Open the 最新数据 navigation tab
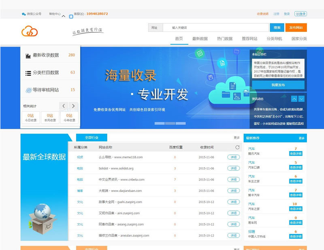The width and height of the screenshot is (324, 250). coord(200,39)
